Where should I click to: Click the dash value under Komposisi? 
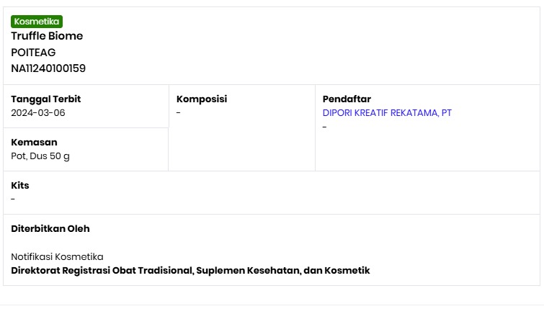[x=179, y=113]
